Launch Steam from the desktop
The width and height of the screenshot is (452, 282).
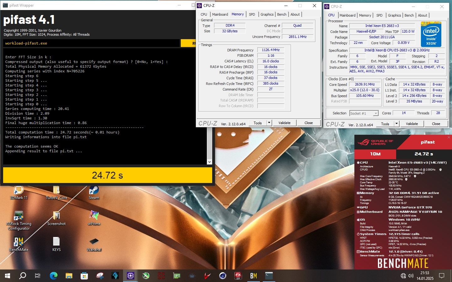click(94, 192)
